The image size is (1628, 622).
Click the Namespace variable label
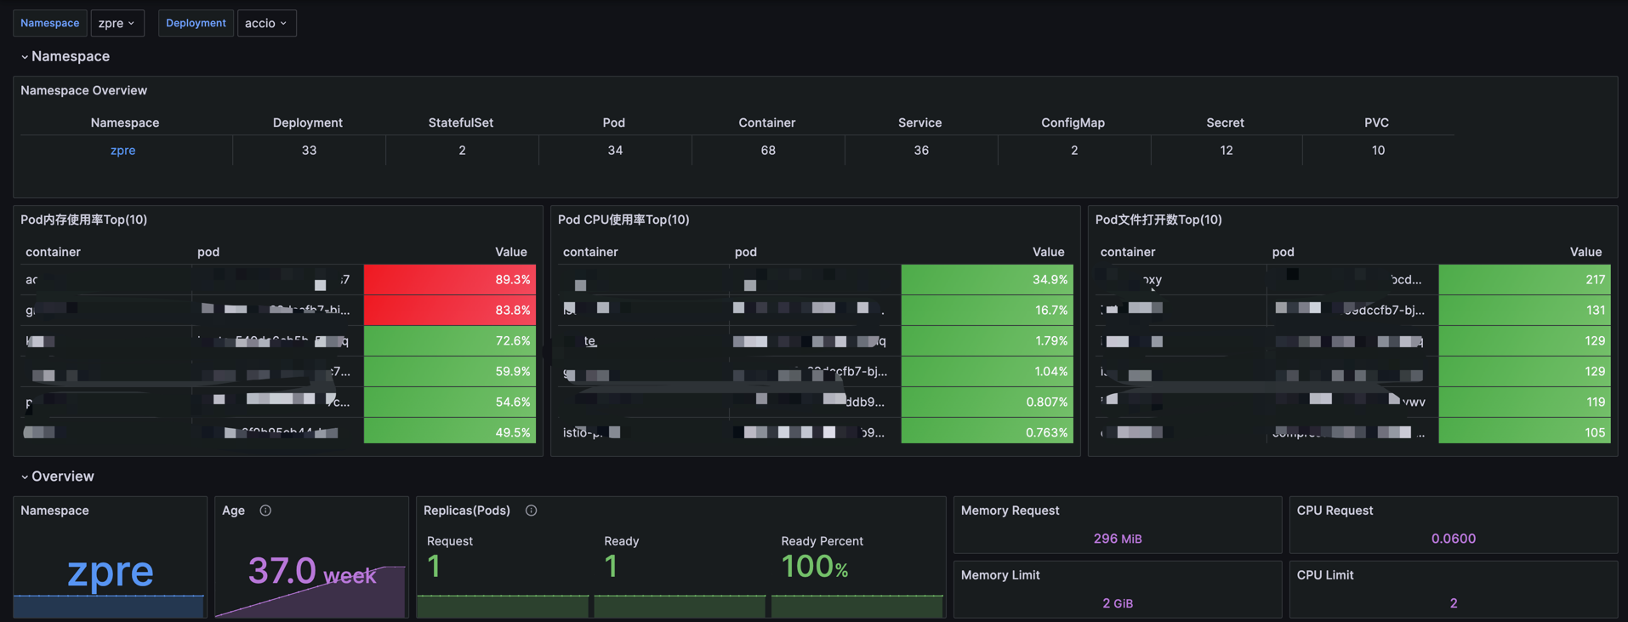(49, 23)
